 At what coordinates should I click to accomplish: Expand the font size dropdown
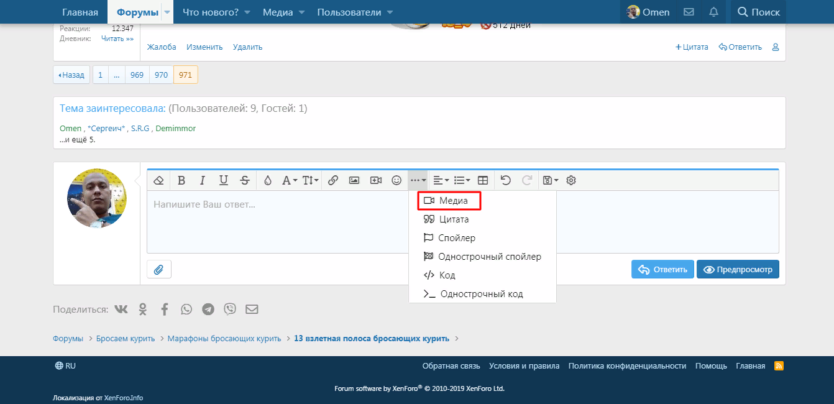coord(310,180)
